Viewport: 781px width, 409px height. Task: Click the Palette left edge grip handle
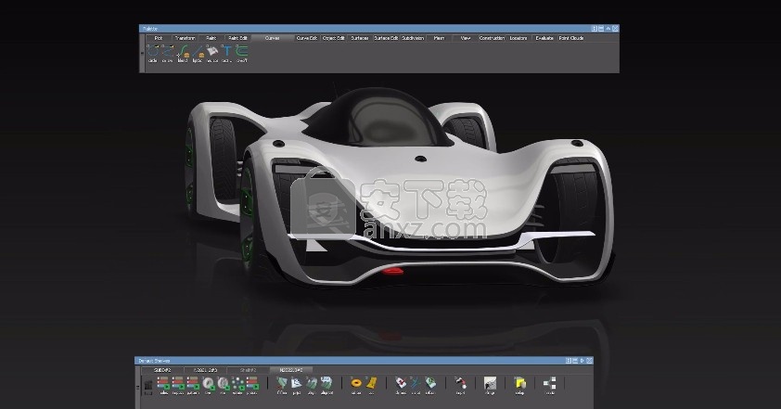point(142,52)
